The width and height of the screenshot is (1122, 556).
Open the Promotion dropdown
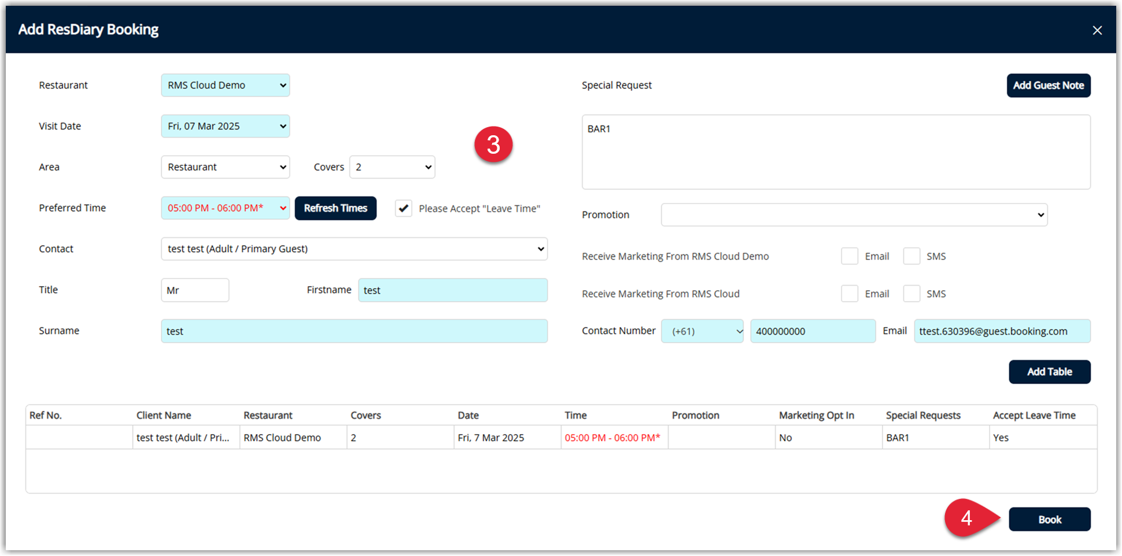tap(854, 215)
